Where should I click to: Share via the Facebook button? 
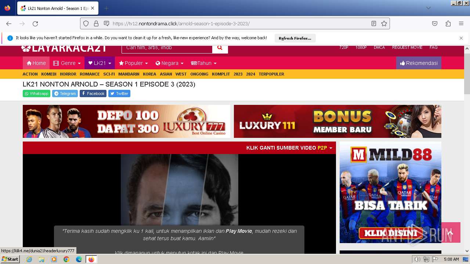[93, 93]
